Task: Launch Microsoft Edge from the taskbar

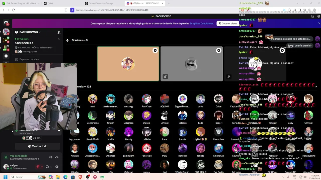Action: coord(65,177)
